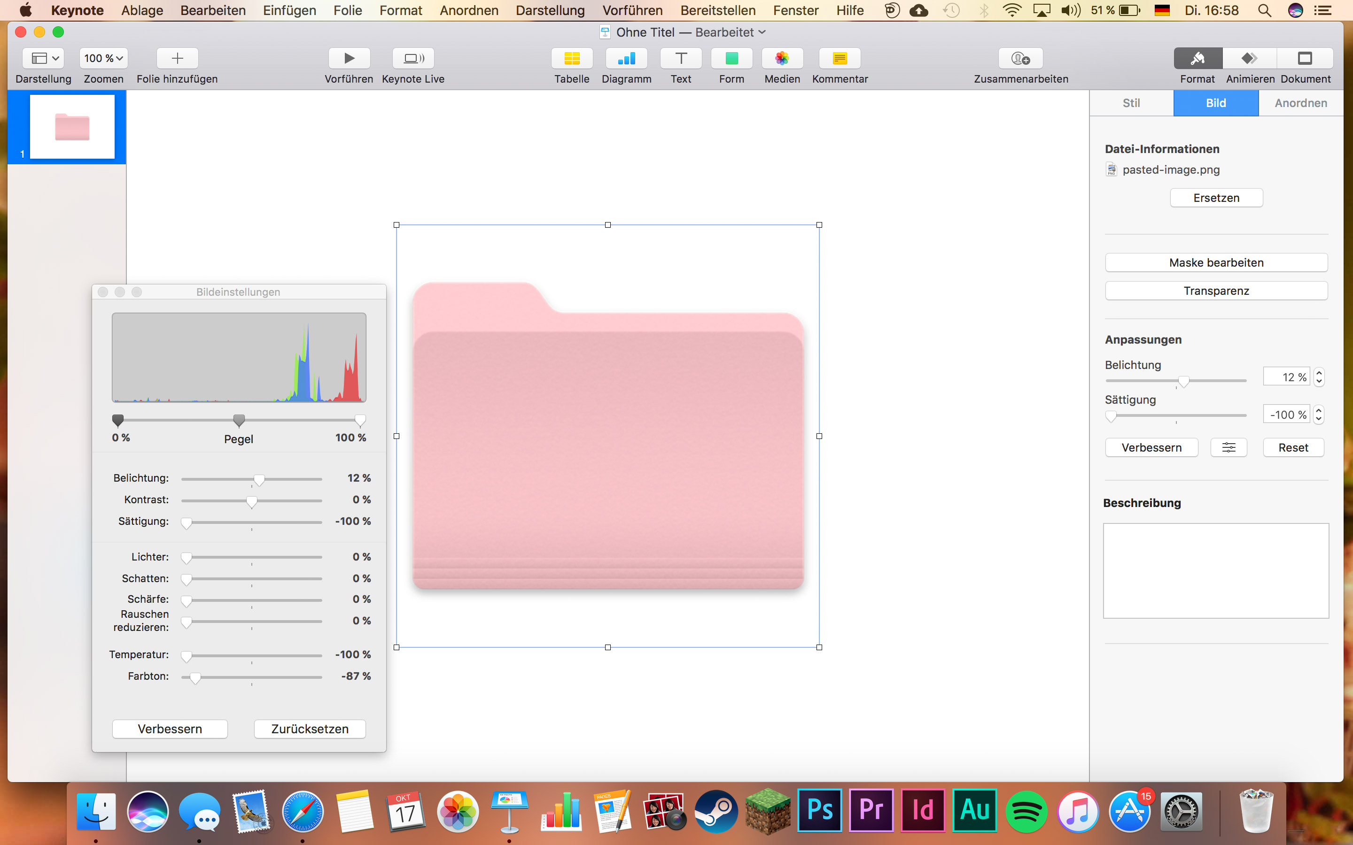Open the Darstellung view dropdown

click(x=44, y=58)
